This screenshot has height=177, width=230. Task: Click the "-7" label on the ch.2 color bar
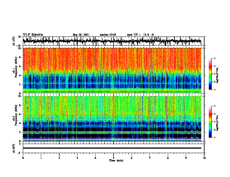(214, 137)
